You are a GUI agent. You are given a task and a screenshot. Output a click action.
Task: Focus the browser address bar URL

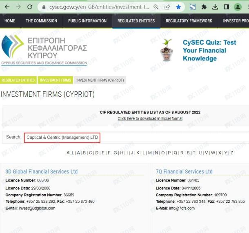click(x=99, y=7)
